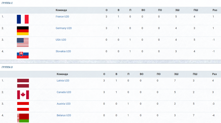Visit the Austria U20 team link
This screenshot has width=221, height=123.
coord(63,104)
